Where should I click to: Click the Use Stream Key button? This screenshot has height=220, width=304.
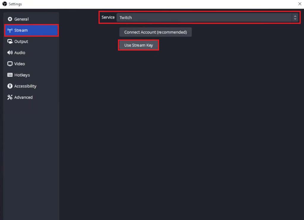pos(139,45)
